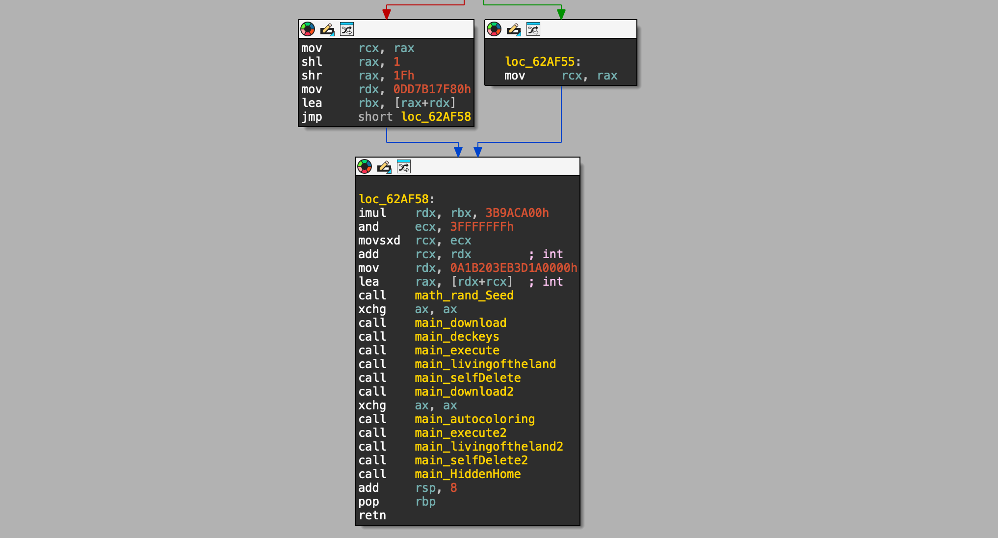Click graph view icon on loc_62AF58 block
The height and width of the screenshot is (538, 998).
pos(404,167)
